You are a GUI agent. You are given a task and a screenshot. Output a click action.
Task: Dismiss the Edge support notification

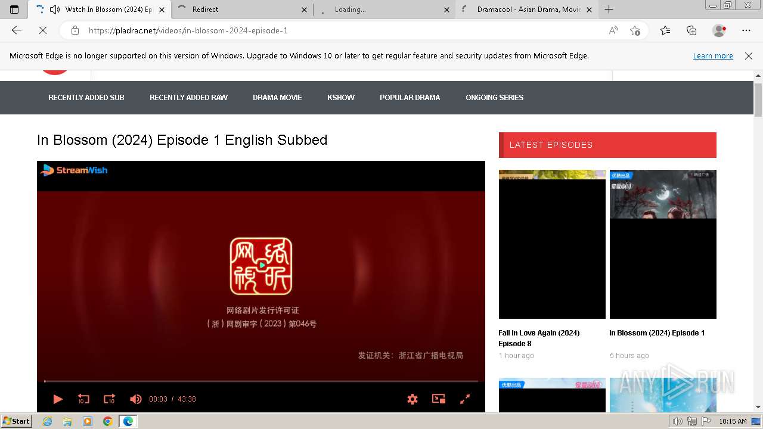pos(749,56)
